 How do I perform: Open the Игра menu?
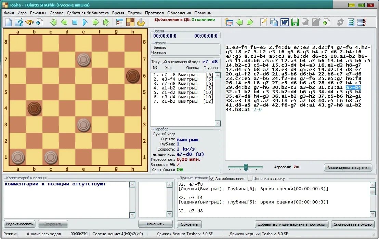pyautogui.click(x=22, y=13)
